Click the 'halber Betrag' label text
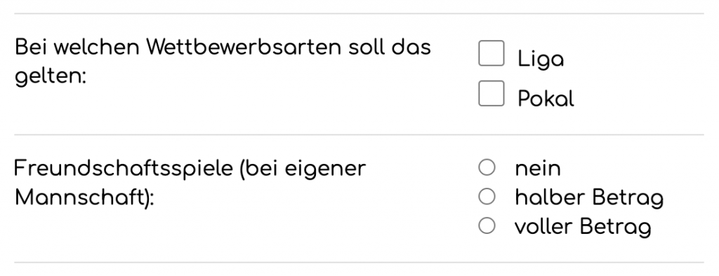719x276 pixels. point(589,198)
